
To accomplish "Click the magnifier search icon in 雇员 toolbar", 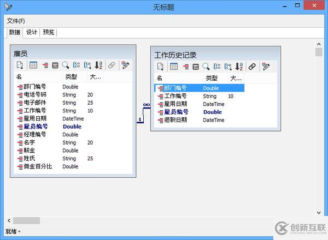I will pos(66,65).
